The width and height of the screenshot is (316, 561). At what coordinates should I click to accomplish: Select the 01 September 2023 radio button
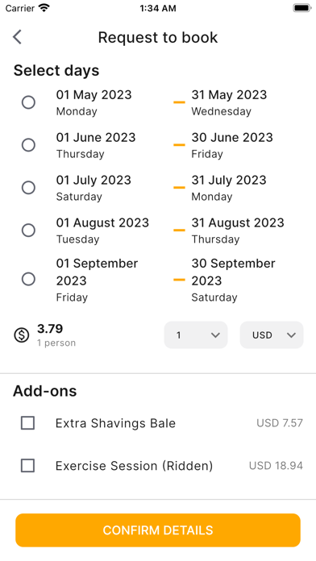coord(28,279)
